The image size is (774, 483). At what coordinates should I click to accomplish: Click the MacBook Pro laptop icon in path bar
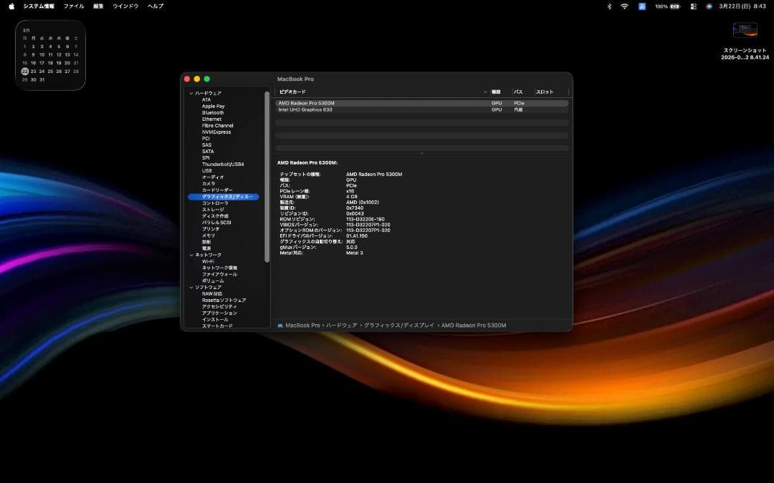point(280,326)
